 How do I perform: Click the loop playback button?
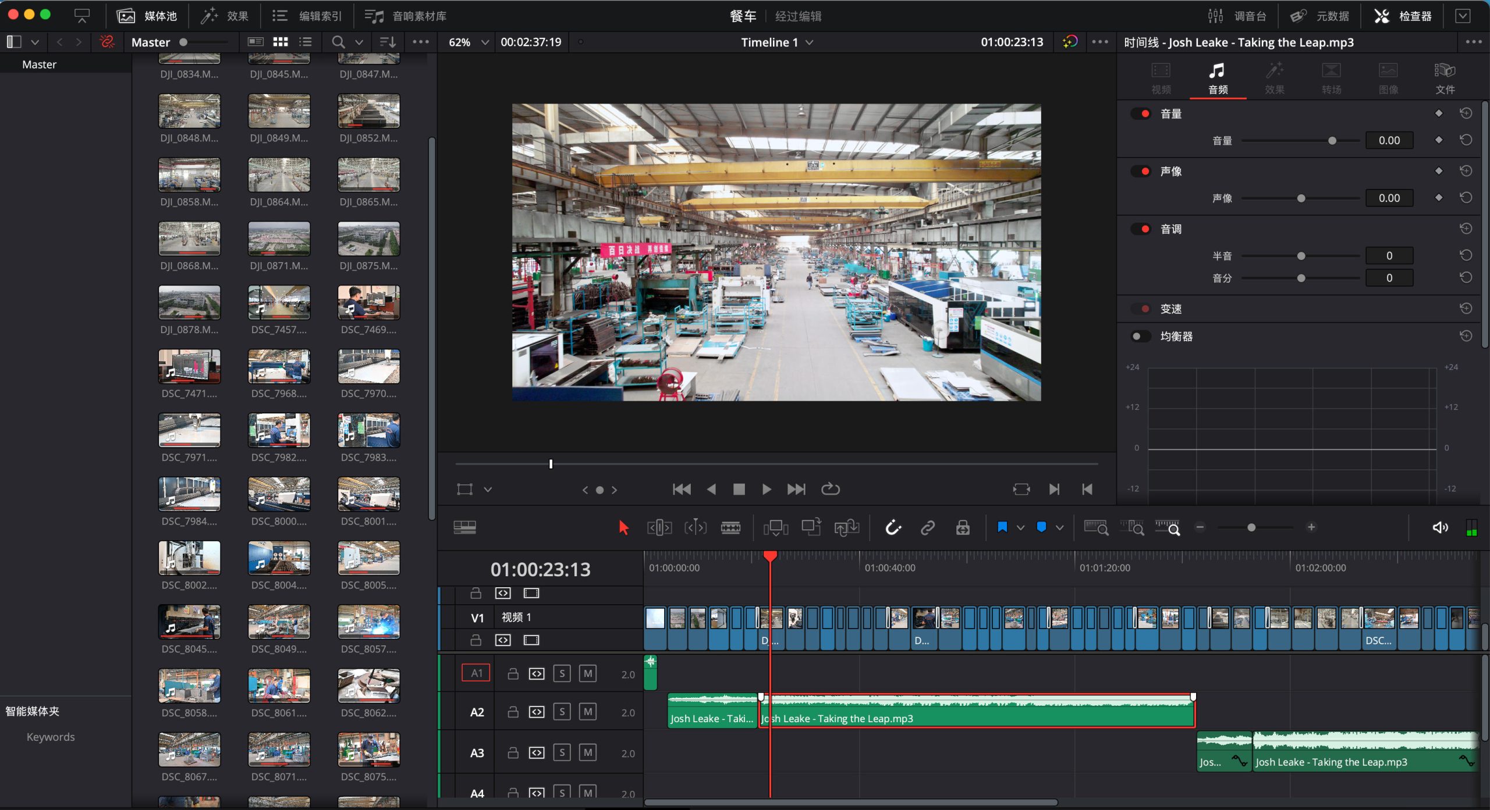point(830,489)
